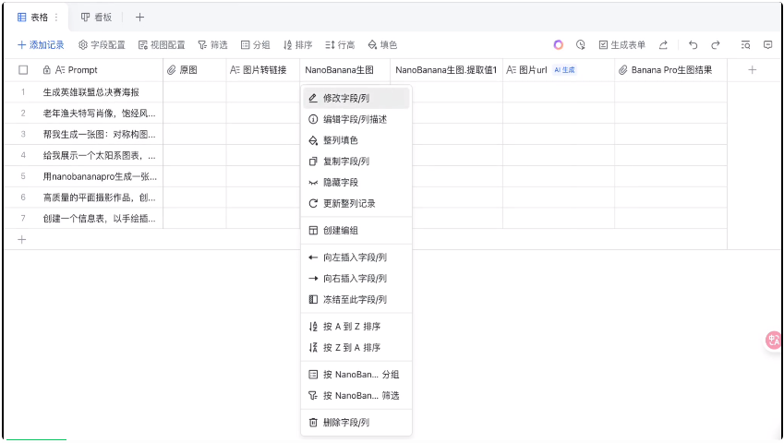The image size is (784, 443).
Task: Undo the last action
Action: 693,45
